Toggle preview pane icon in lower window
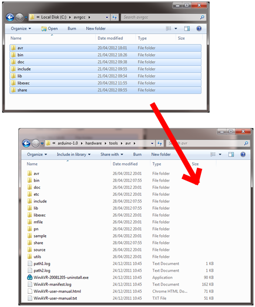This screenshot has height=307, width=255. coord(231,155)
